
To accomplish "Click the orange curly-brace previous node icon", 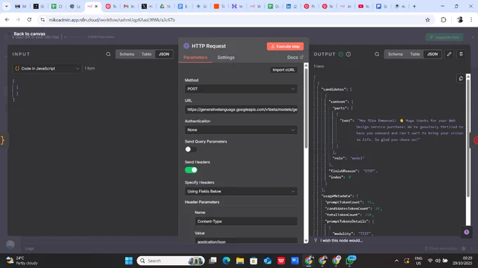I will pyautogui.click(x=3, y=140).
